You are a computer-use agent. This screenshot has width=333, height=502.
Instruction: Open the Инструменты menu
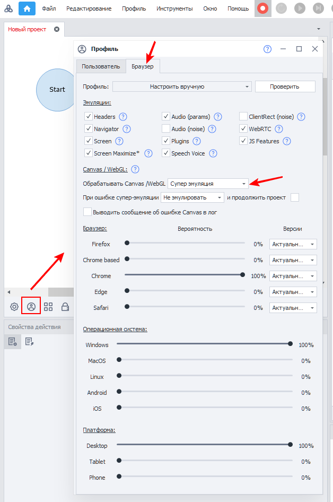pyautogui.click(x=174, y=8)
